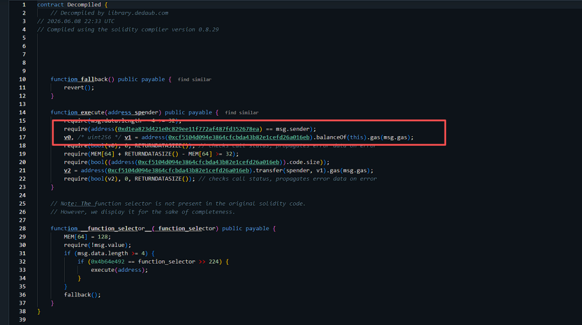Open 0xcf5104d0… address in the transfer line

[178, 171]
